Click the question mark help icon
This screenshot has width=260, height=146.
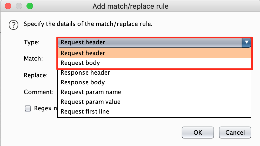13,25
